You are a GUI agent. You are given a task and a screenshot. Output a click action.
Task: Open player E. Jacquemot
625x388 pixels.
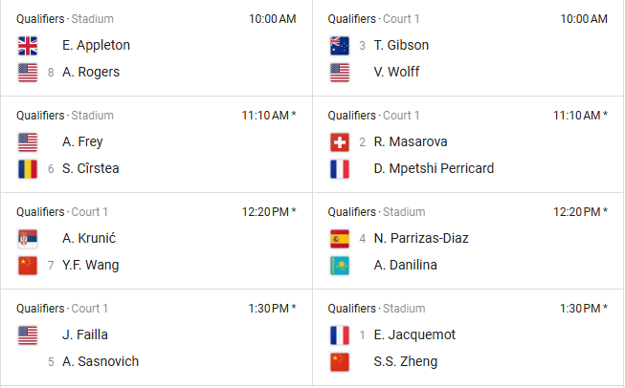[x=415, y=334]
